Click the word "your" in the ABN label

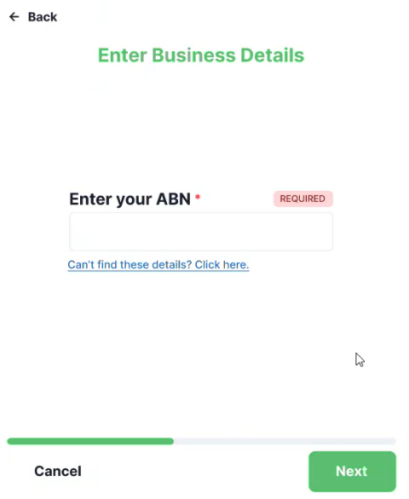coord(134,200)
